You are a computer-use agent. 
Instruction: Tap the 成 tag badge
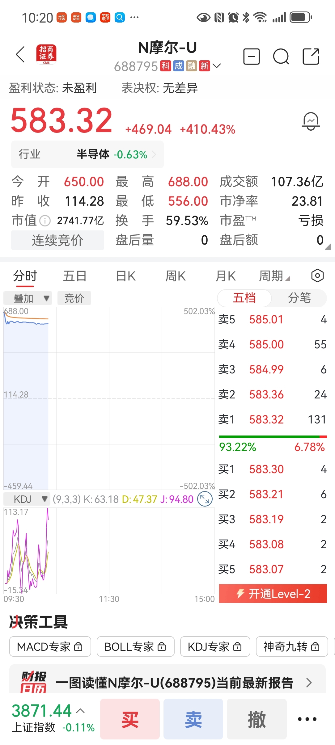[x=179, y=66]
